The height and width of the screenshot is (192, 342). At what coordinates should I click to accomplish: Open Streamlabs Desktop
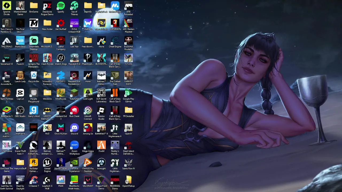[34, 41]
